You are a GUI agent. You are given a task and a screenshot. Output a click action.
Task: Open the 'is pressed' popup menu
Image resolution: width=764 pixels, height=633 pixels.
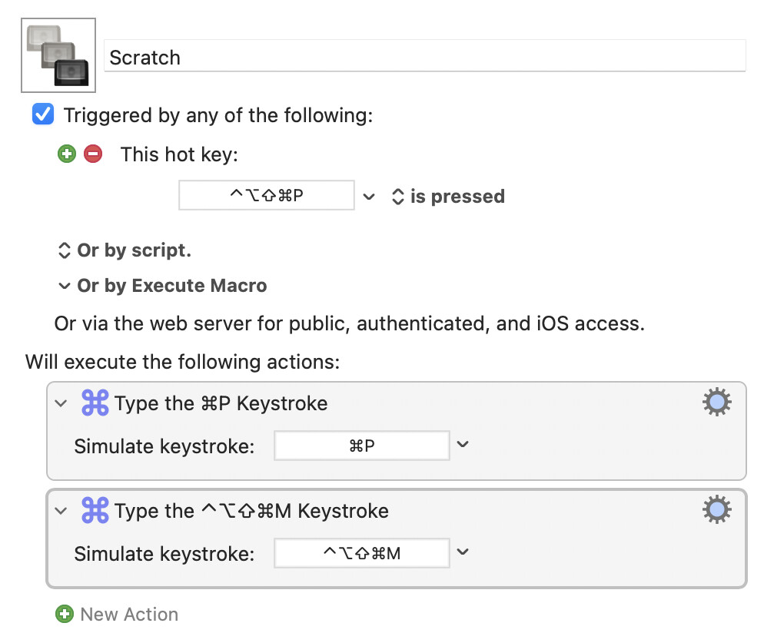(447, 197)
